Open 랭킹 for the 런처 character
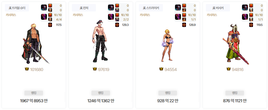Image resolution: width=268 pixels, height=110 pixels. point(101,93)
